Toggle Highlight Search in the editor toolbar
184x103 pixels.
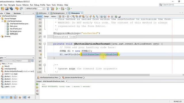click(83, 17)
